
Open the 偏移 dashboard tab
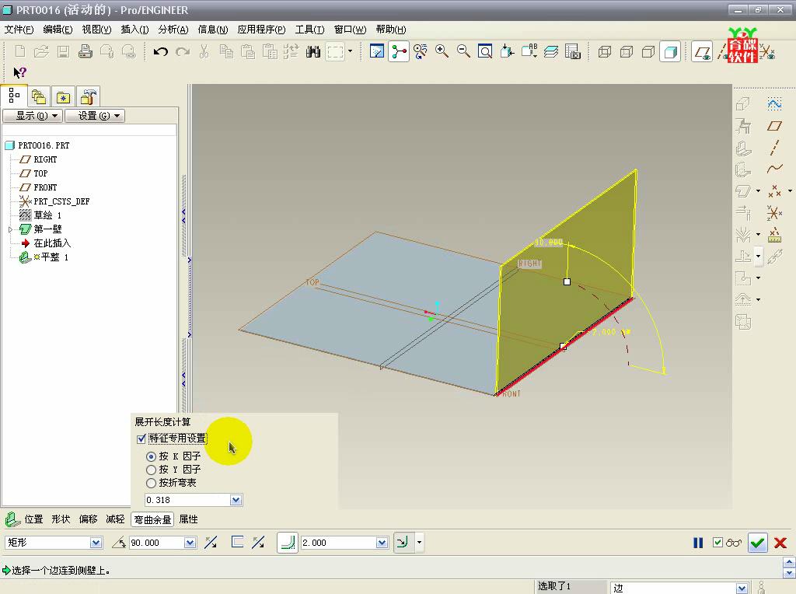(x=89, y=519)
